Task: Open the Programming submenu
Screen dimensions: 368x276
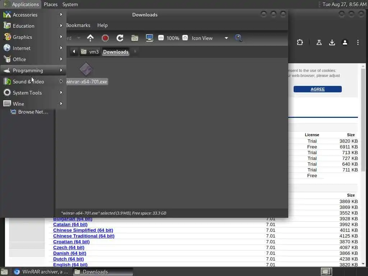Action: (33, 70)
